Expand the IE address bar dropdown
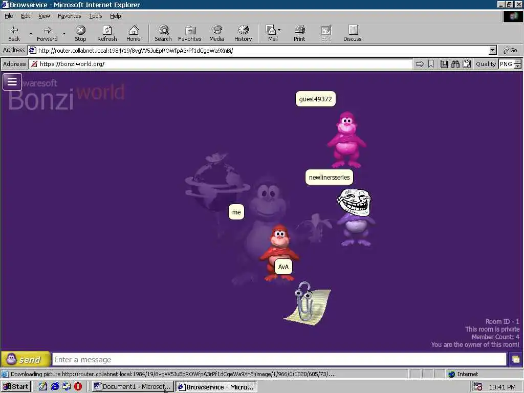The image size is (524, 393). (x=493, y=51)
